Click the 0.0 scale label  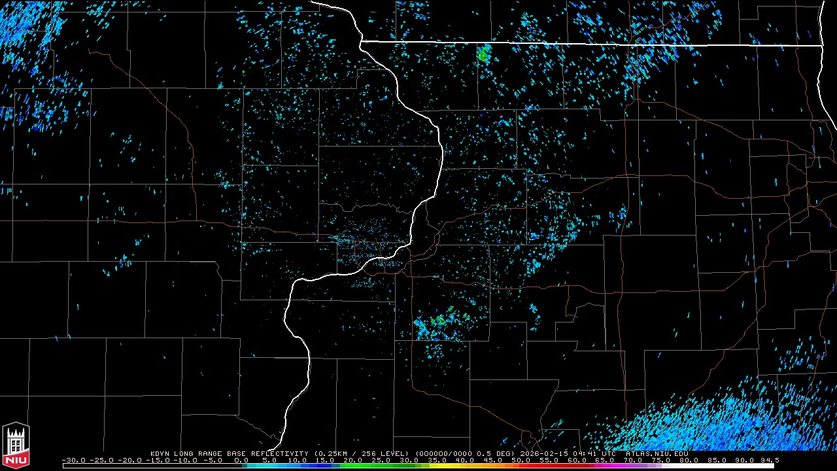point(241,460)
